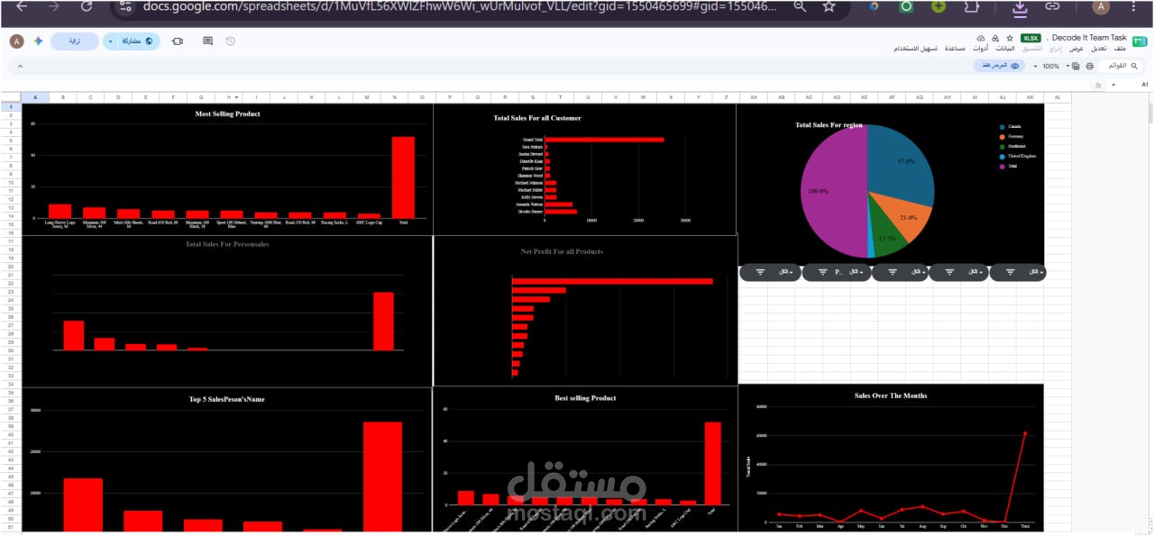Bookmark this page with the star icon

point(829,6)
